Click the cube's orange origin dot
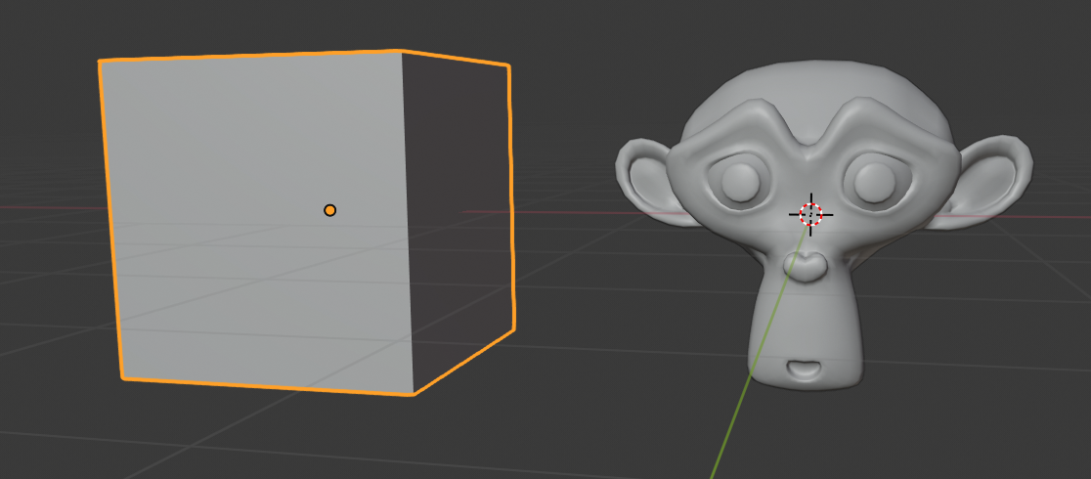This screenshot has height=479, width=1091. point(329,210)
